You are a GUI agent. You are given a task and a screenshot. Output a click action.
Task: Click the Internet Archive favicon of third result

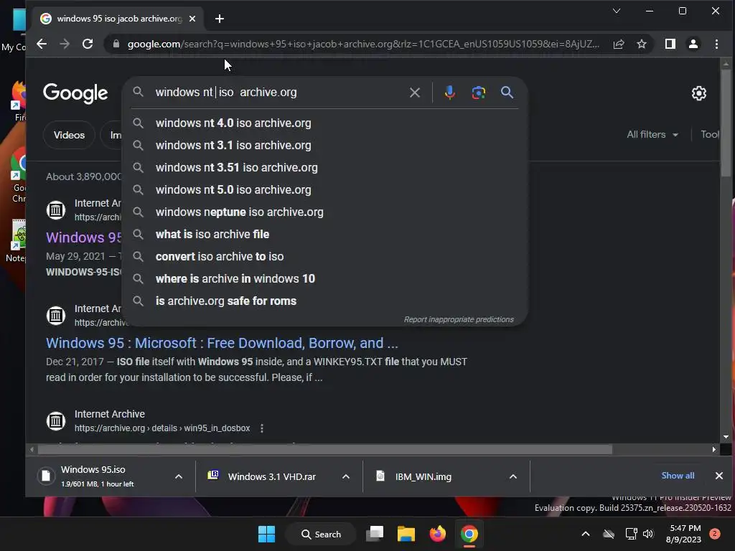[56, 420]
